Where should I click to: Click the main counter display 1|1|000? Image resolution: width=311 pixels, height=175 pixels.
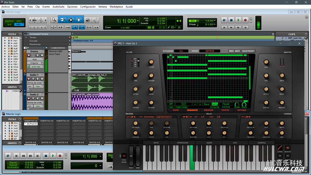pos(126,21)
